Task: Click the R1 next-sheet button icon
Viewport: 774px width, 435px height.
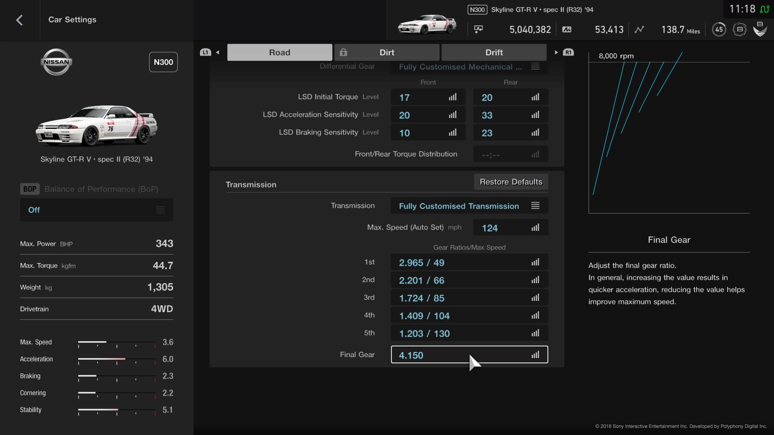Action: 568,52
